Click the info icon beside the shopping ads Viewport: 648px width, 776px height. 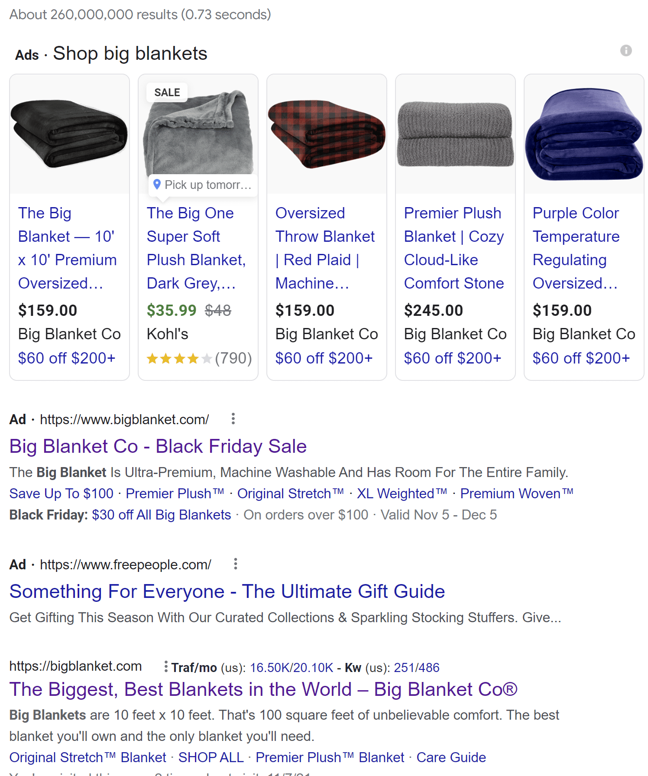pyautogui.click(x=625, y=51)
